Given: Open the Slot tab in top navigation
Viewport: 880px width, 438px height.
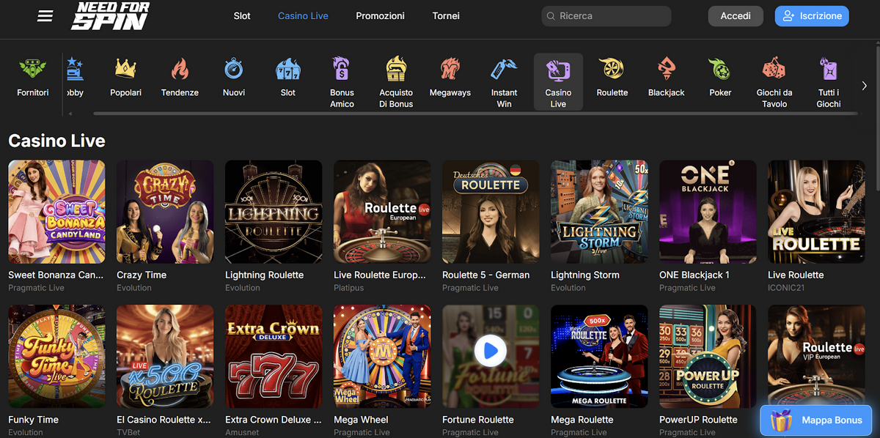Looking at the screenshot, I should (242, 15).
